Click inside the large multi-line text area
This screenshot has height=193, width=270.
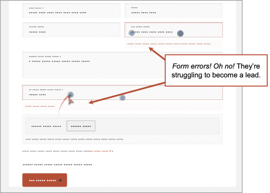click(x=94, y=65)
